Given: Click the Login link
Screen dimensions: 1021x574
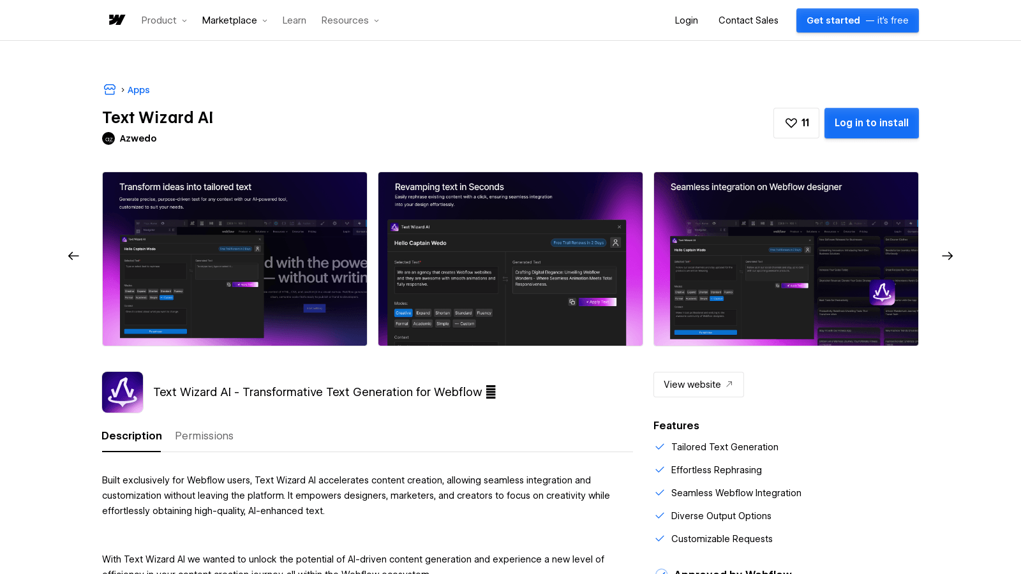Looking at the screenshot, I should click(x=687, y=20).
